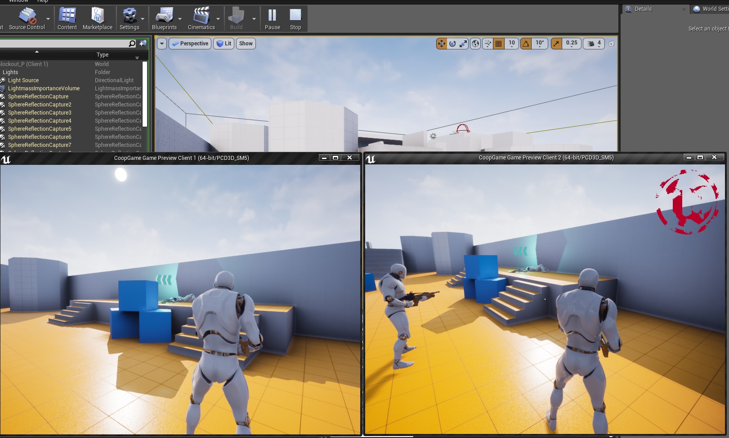729x438 pixels.
Task: Click Unreal logo in Client 2 window
Action: pyautogui.click(x=371, y=159)
